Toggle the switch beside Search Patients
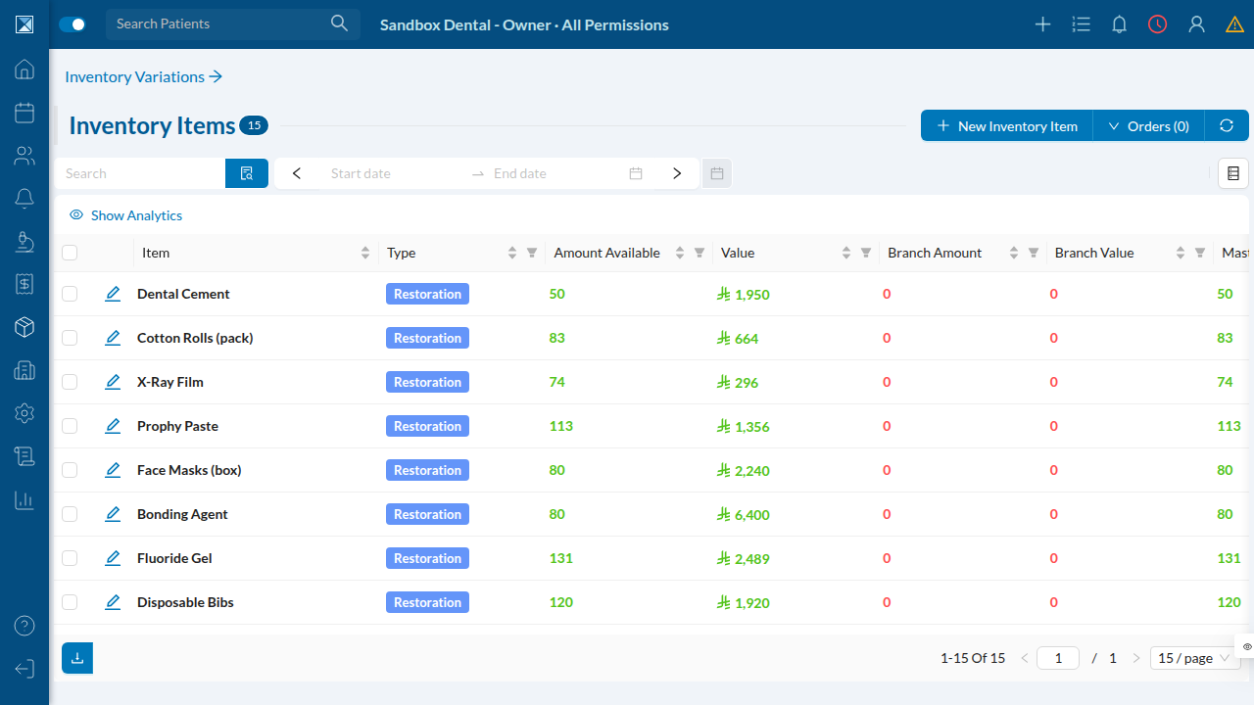 pyautogui.click(x=72, y=24)
